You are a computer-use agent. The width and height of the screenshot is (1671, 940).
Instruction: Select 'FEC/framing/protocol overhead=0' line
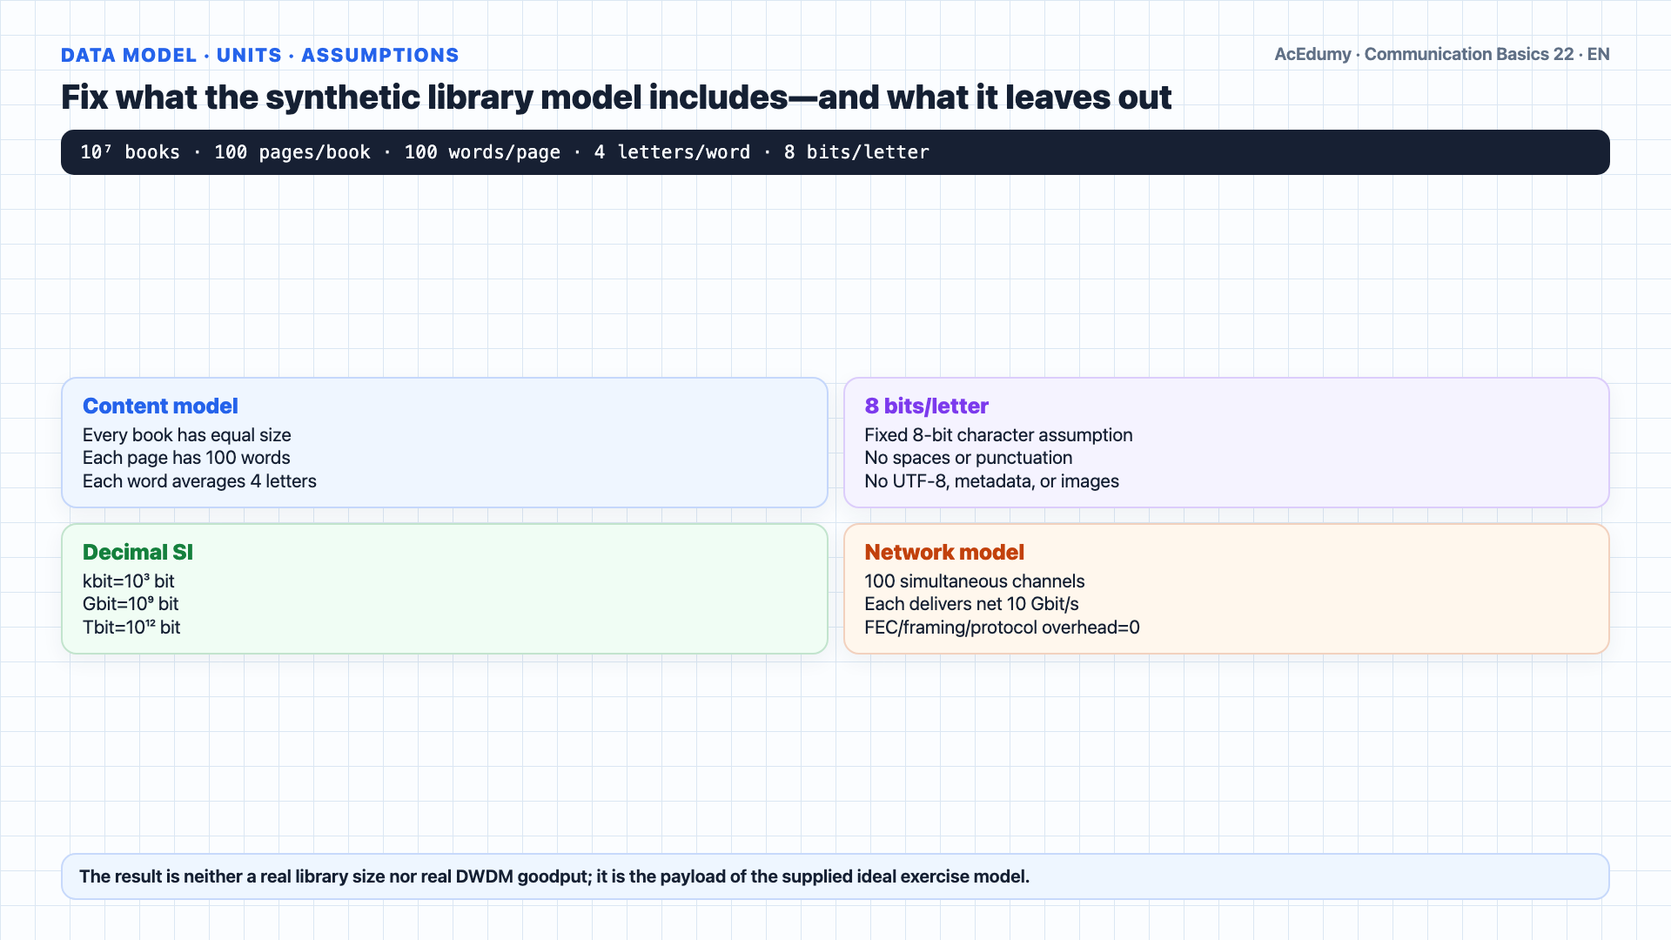tap(1002, 628)
